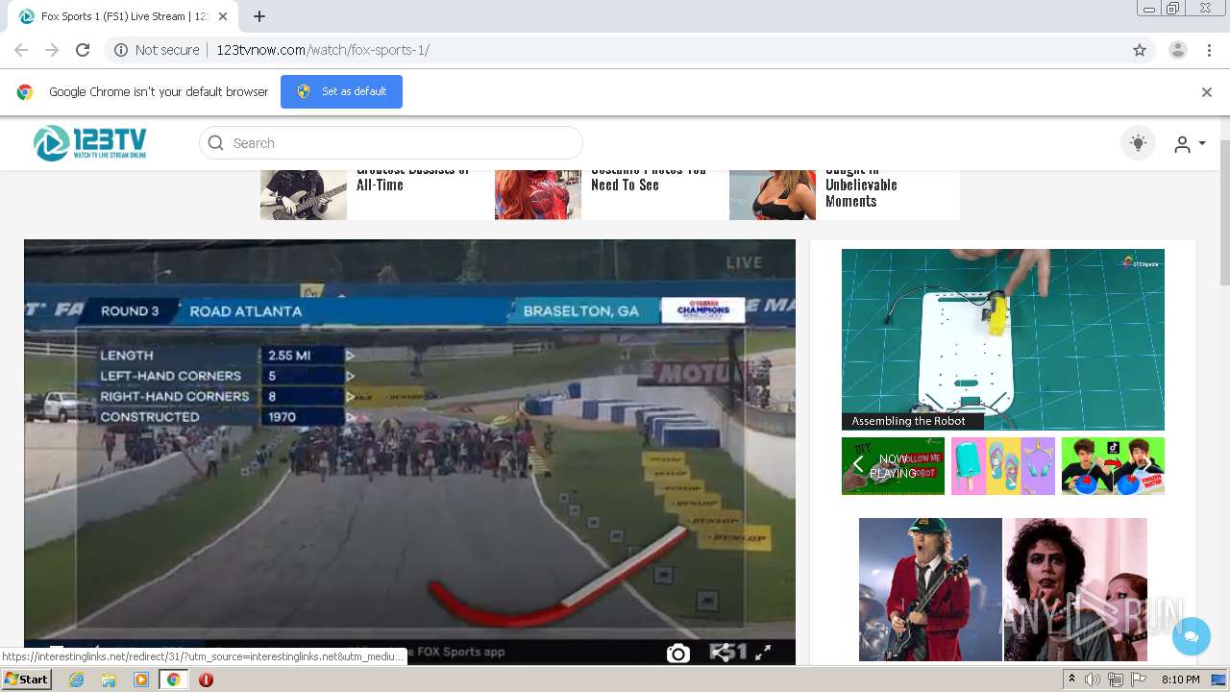
Task: Click the Search input field
Action: coord(391,143)
